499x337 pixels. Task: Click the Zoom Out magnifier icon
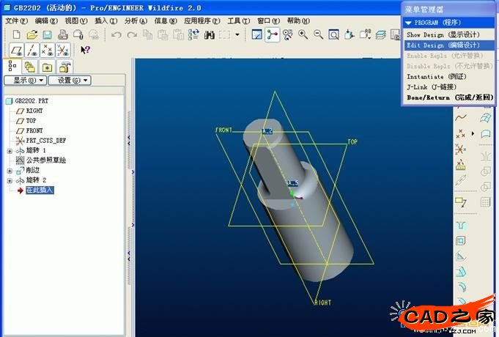(x=318, y=34)
